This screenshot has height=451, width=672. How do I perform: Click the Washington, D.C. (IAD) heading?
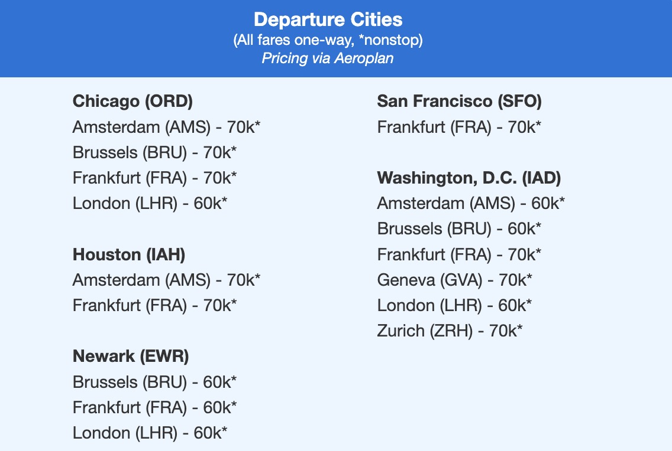pyautogui.click(x=469, y=178)
